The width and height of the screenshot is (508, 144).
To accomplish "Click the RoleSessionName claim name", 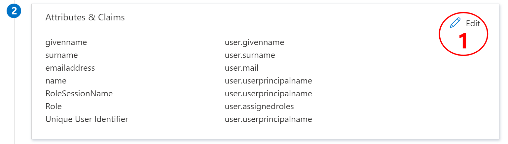I will tap(79, 94).
